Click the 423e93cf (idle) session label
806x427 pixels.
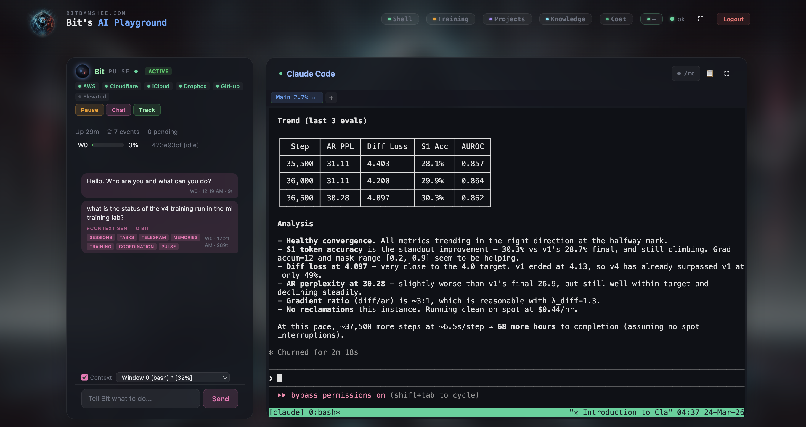tap(175, 145)
